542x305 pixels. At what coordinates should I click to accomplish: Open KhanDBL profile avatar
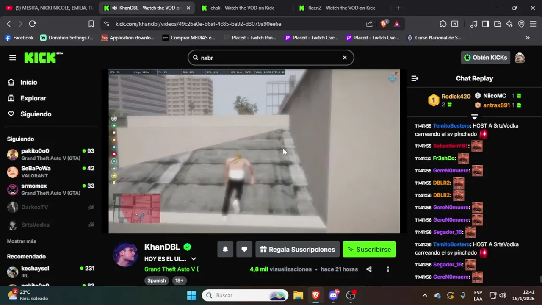[125, 255]
